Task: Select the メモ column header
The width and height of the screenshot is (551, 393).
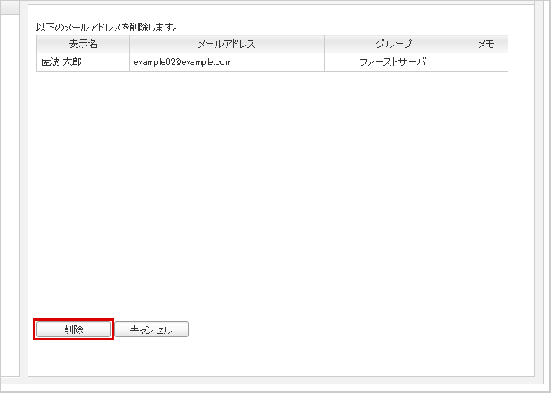Action: 486,44
